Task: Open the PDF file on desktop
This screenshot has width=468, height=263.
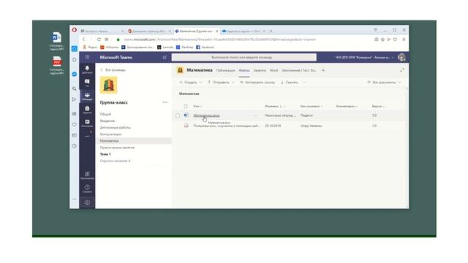Action: pos(56,65)
